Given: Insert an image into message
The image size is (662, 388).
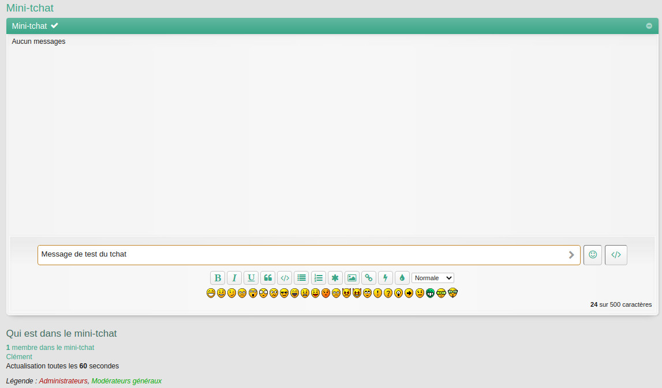Looking at the screenshot, I should [x=352, y=278].
